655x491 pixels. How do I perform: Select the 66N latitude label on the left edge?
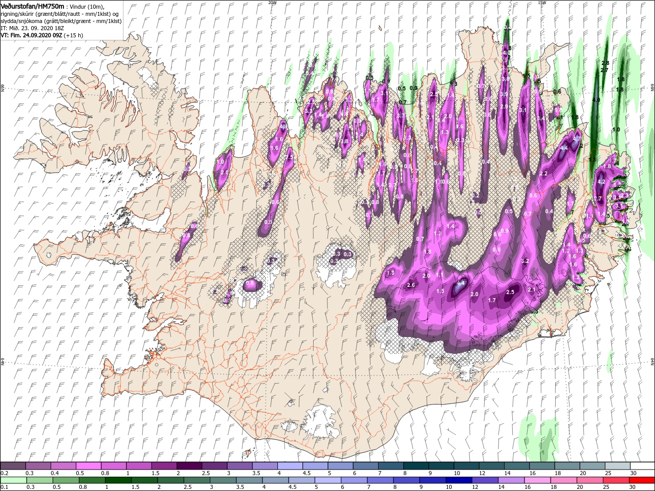[3, 88]
